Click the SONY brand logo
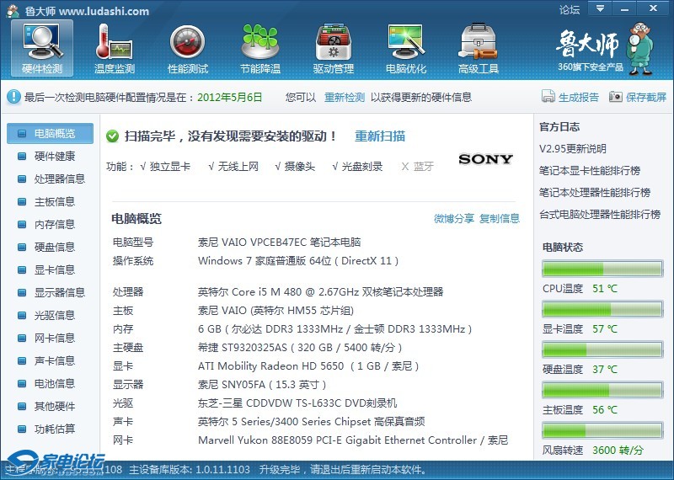Viewport: 674px width, 480px height. [x=486, y=159]
